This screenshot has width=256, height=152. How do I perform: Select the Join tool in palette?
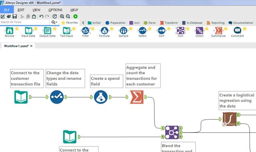(x=181, y=32)
